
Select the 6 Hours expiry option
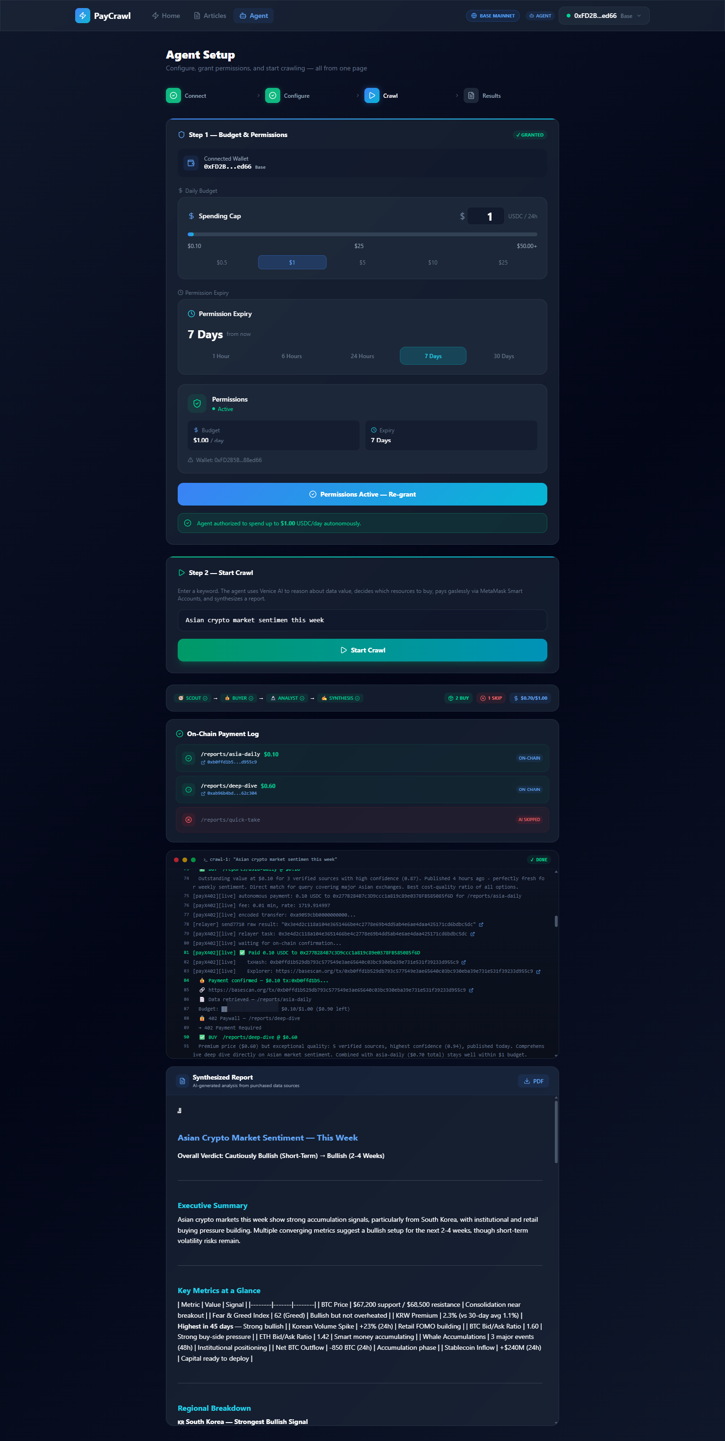pos(292,356)
